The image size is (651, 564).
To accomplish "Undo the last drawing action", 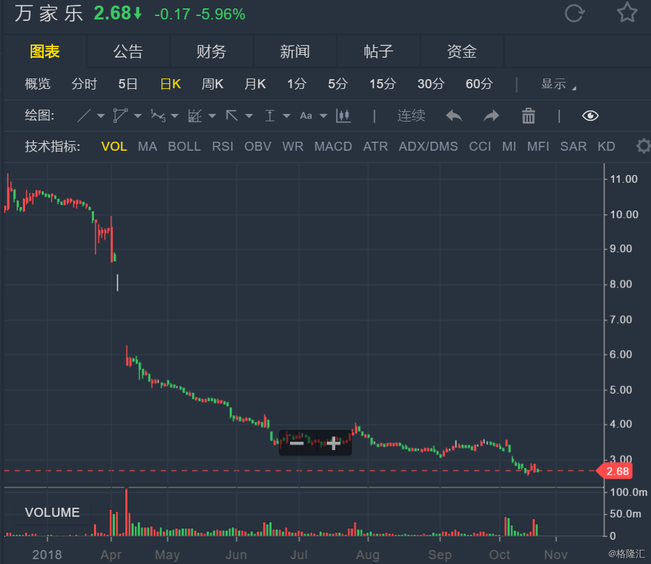I will coord(453,116).
